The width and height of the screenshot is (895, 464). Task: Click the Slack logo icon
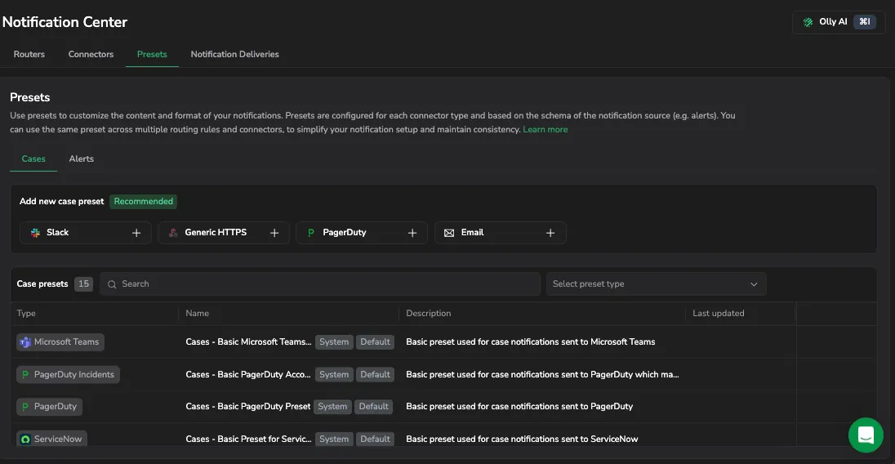[35, 233]
